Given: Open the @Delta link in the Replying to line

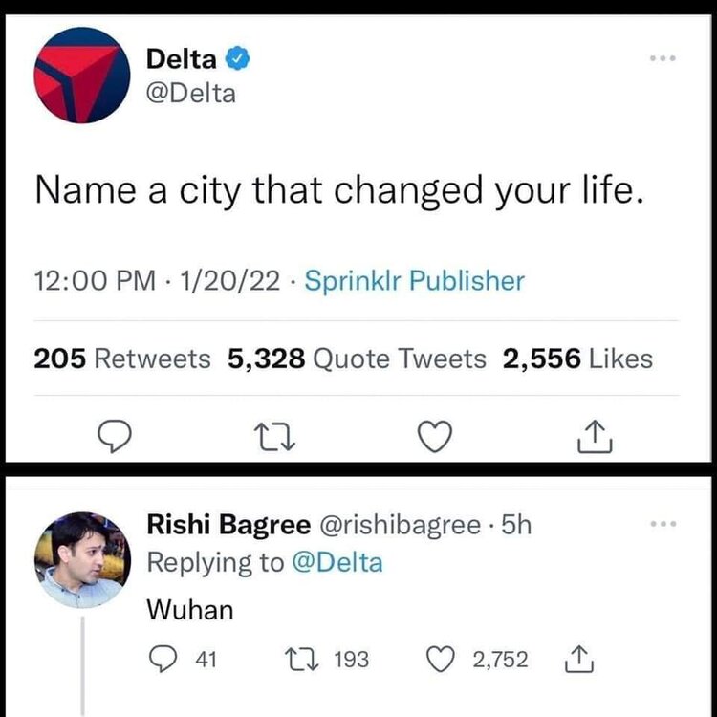Looking at the screenshot, I should point(337,562).
